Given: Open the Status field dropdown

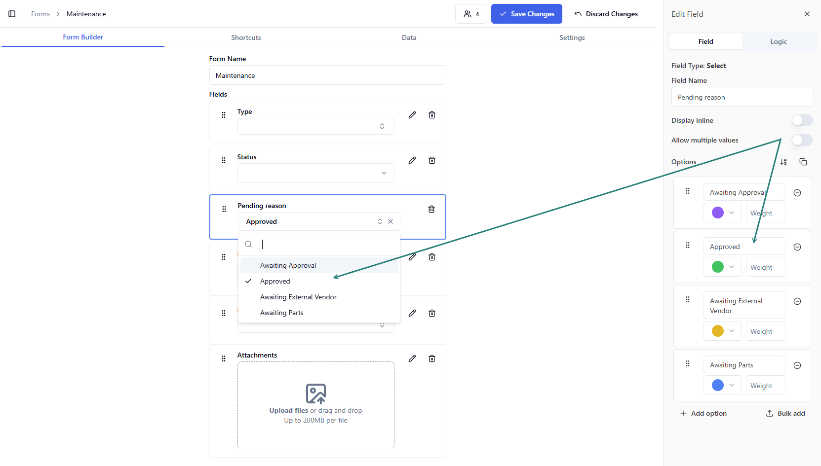Looking at the screenshot, I should point(315,173).
